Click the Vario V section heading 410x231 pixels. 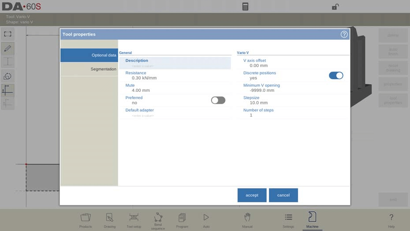point(242,53)
